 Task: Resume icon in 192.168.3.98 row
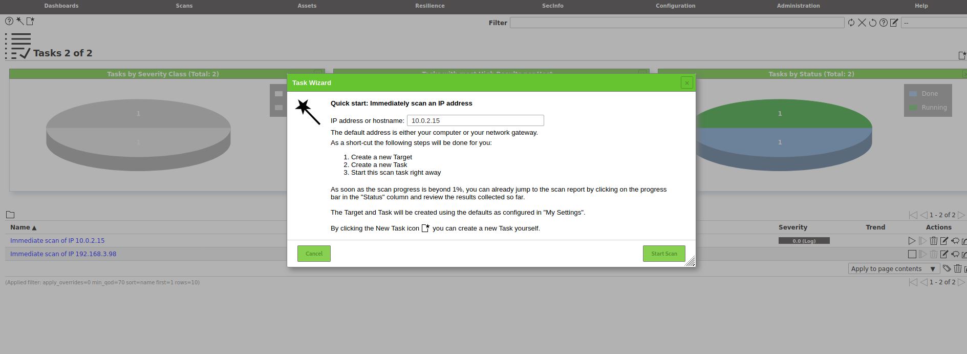pyautogui.click(x=922, y=254)
